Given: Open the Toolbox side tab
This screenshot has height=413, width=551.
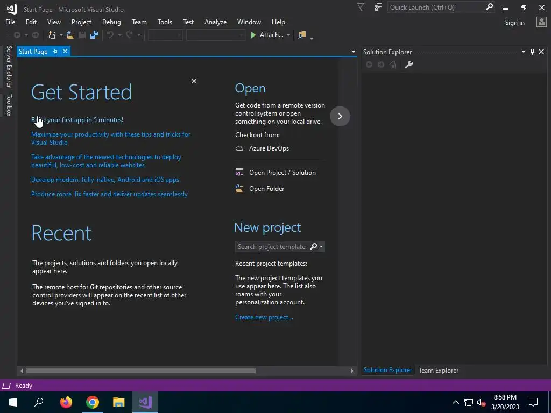Looking at the screenshot, I should click(x=9, y=105).
